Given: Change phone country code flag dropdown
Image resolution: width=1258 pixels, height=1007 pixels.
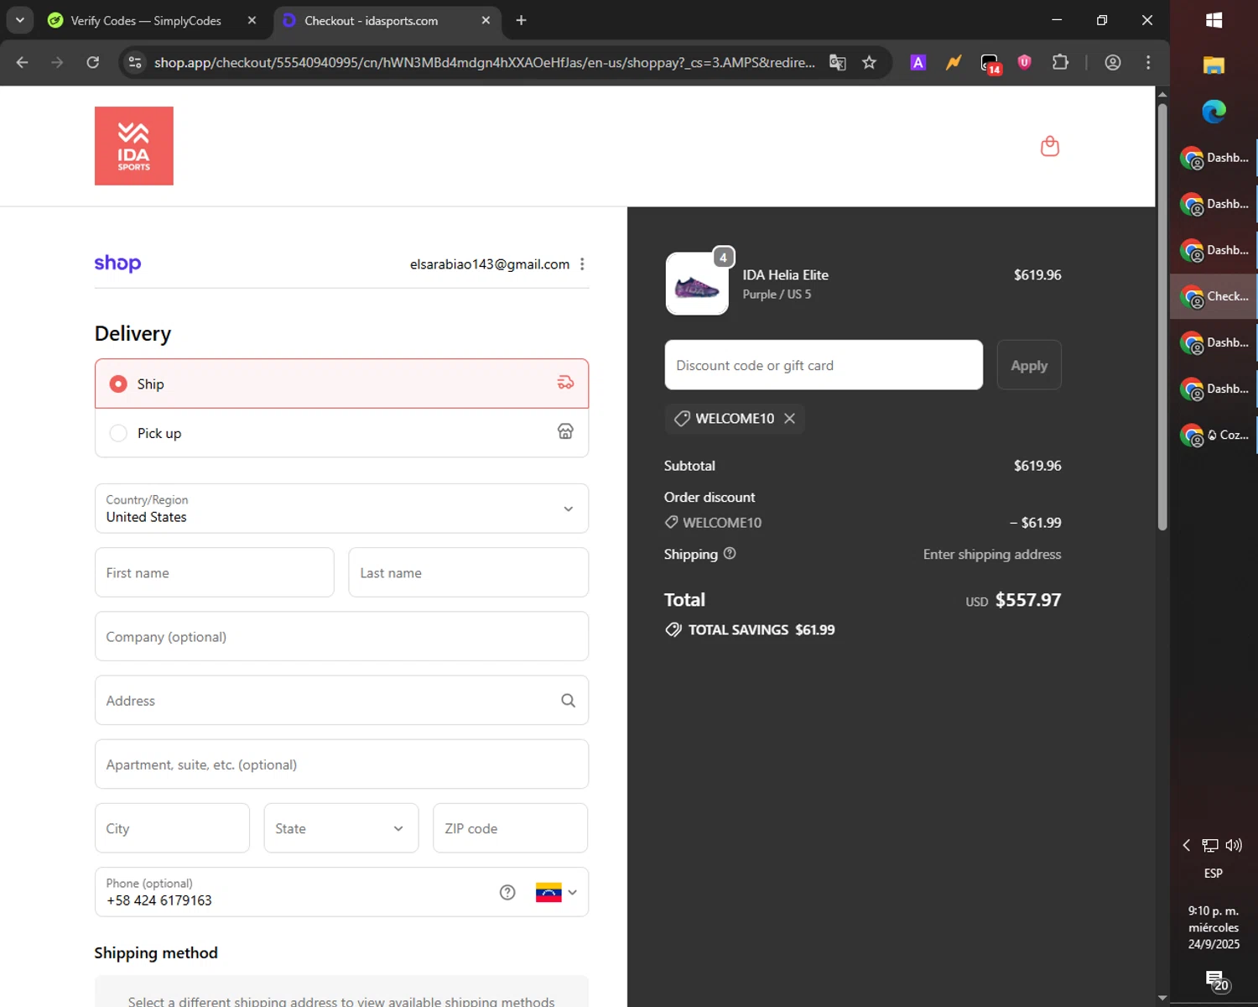Looking at the screenshot, I should [557, 892].
